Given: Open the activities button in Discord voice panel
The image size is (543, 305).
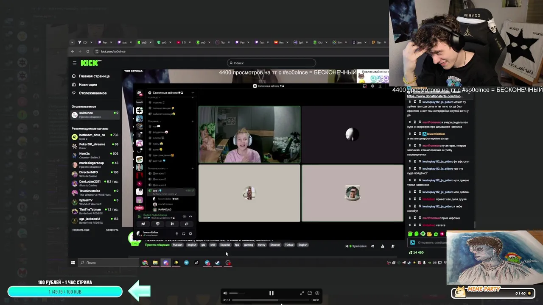Looking at the screenshot, I should (x=172, y=224).
